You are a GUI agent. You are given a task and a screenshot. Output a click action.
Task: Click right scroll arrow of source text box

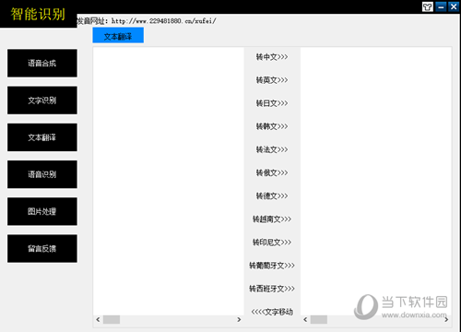click(x=239, y=320)
